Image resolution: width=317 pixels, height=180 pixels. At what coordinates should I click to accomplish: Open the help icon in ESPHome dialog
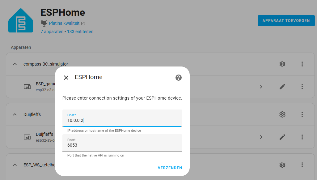(x=178, y=78)
